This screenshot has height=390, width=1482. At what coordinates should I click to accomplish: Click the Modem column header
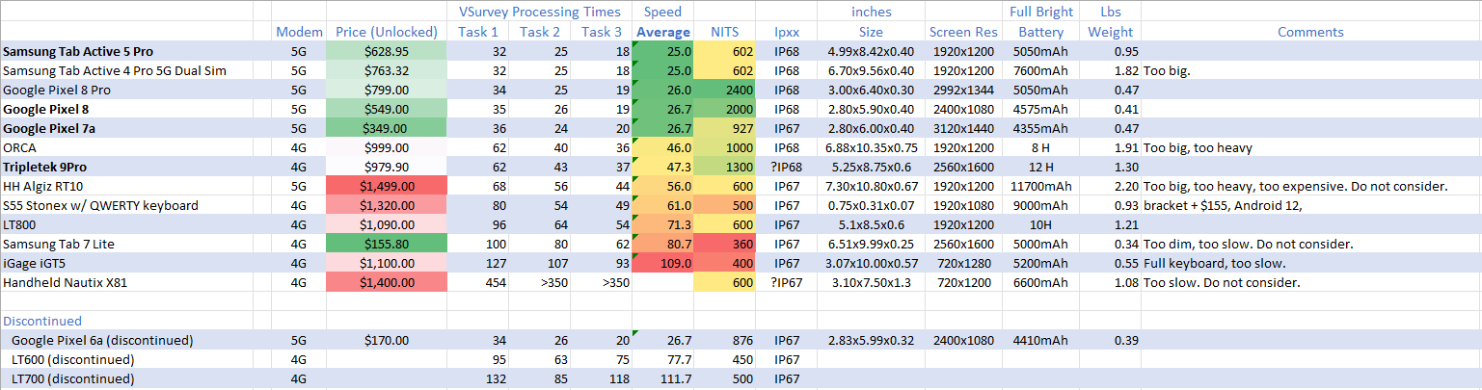(x=299, y=32)
